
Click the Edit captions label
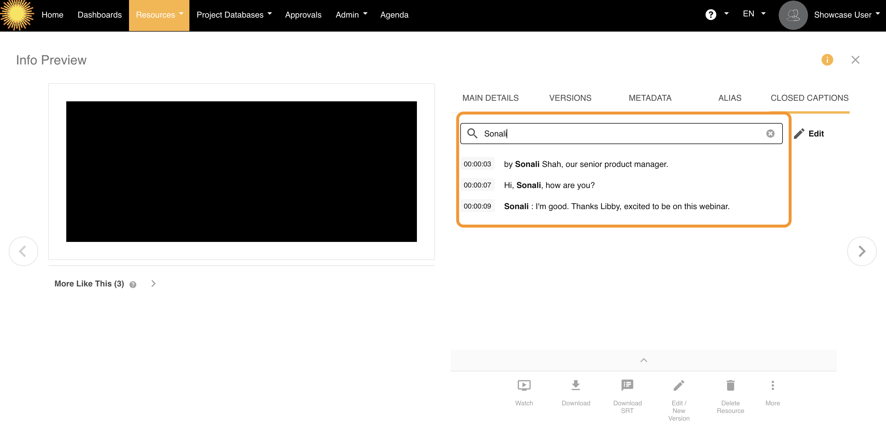(x=816, y=134)
